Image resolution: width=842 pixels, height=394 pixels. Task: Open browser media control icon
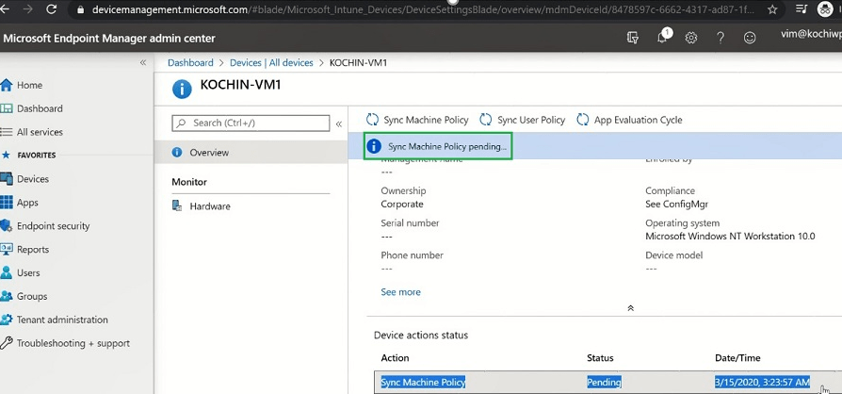(802, 8)
